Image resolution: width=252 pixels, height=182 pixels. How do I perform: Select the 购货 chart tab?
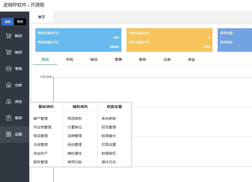point(45,59)
